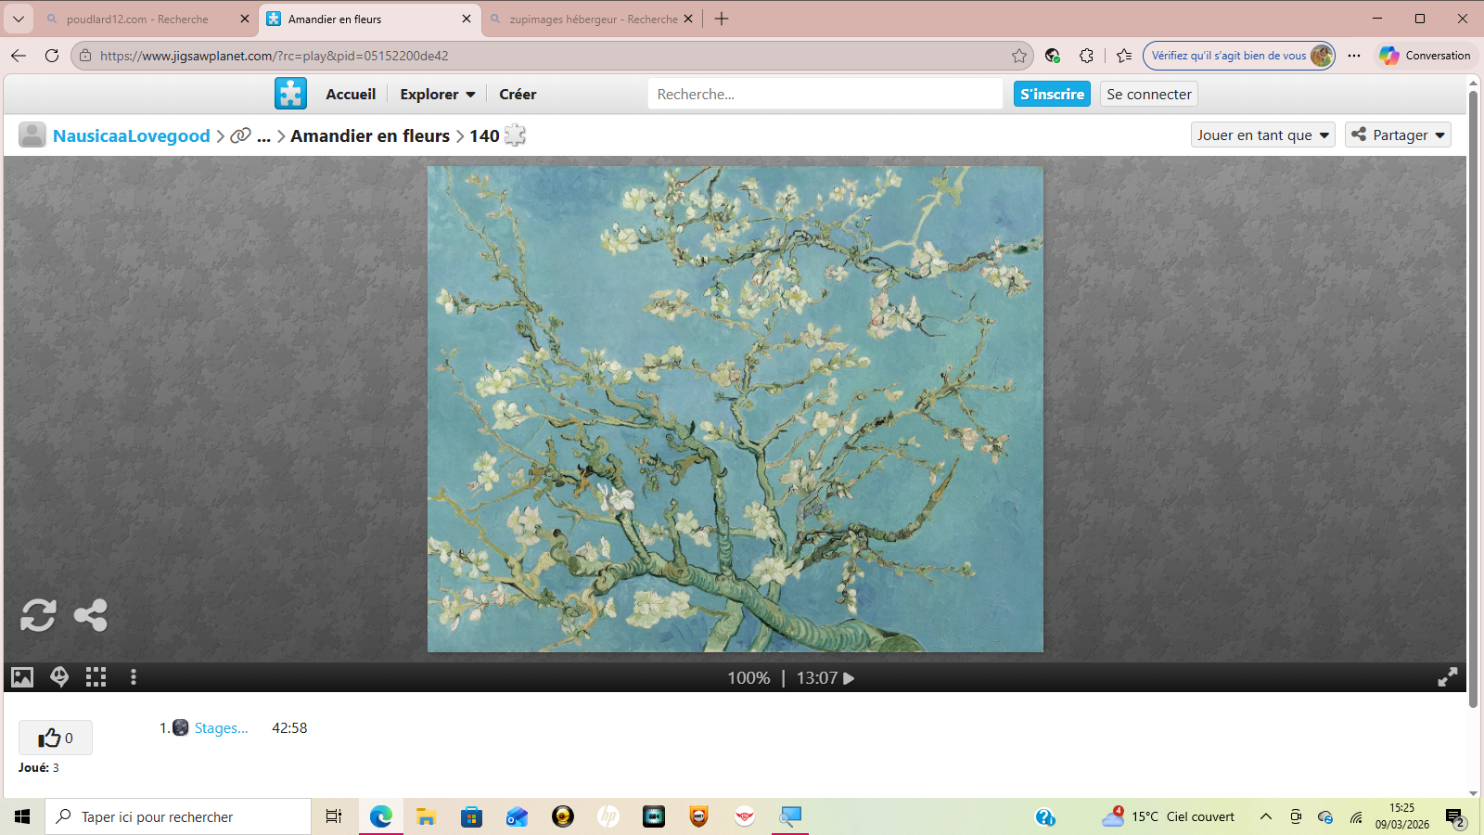Open the Windows Start menu
1484x835 pixels.
pos(22,816)
